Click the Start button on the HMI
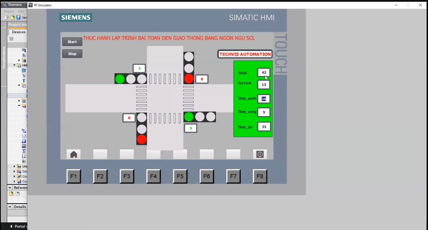This screenshot has height=230, width=428. [72, 42]
